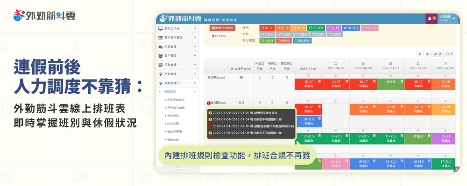The image size is (467, 186).
Task: Toggle the 11-13 shift type filter
Action: [x=333, y=27]
